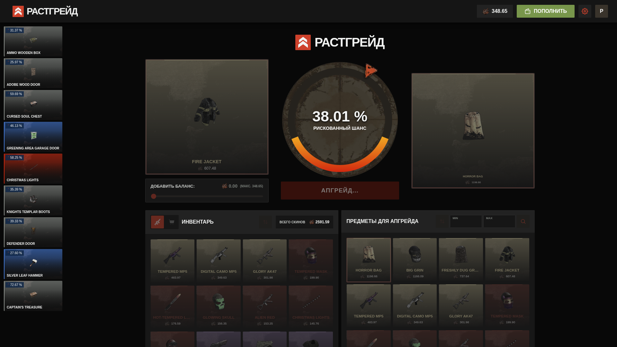Open Cursed Soul Chest recent drop
Screen dimensions: 617x347
coord(33,105)
